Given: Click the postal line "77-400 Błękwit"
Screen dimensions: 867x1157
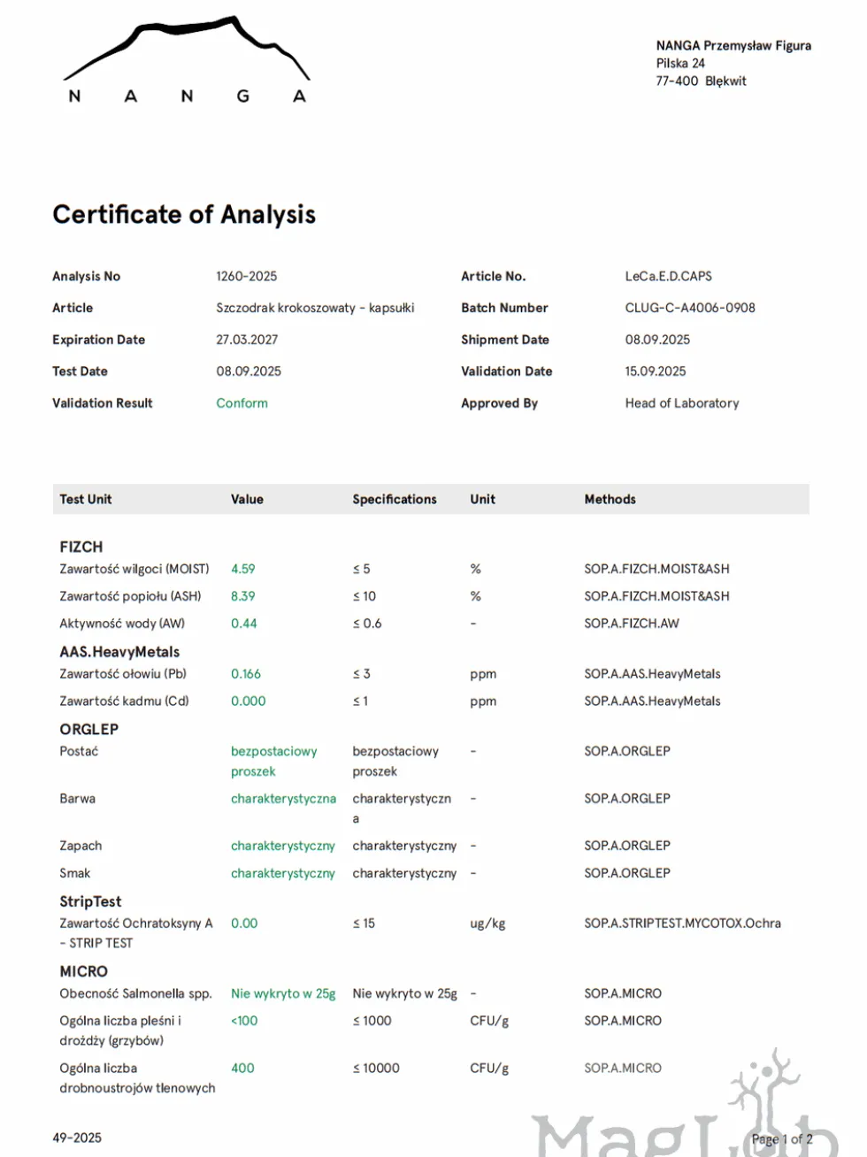Looking at the screenshot, I should [x=701, y=80].
